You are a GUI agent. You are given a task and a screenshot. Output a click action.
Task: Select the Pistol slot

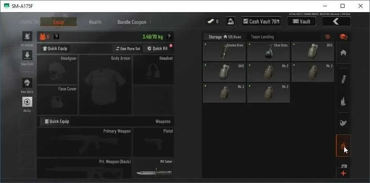(153, 142)
